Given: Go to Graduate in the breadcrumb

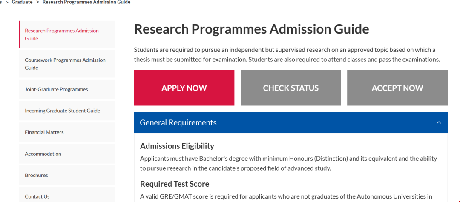Looking at the screenshot, I should tap(22, 2).
